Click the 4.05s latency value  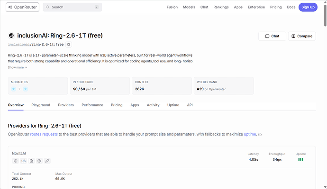(x=253, y=160)
